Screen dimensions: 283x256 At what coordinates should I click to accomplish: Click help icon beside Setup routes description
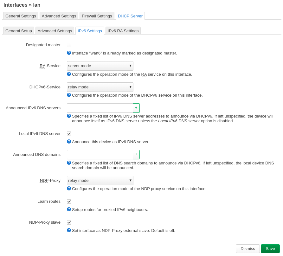(x=69, y=209)
